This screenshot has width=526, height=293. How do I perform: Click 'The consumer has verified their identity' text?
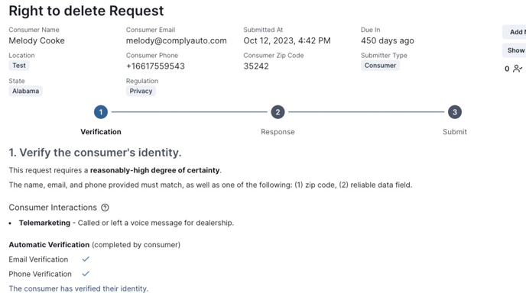pos(79,288)
